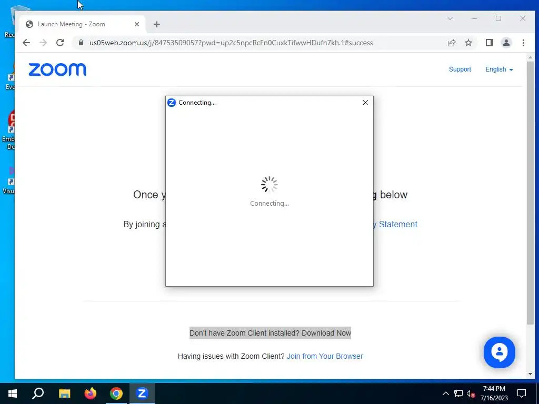The width and height of the screenshot is (539, 404).
Task: Switch to Chrome in the taskbar
Action: (116, 393)
